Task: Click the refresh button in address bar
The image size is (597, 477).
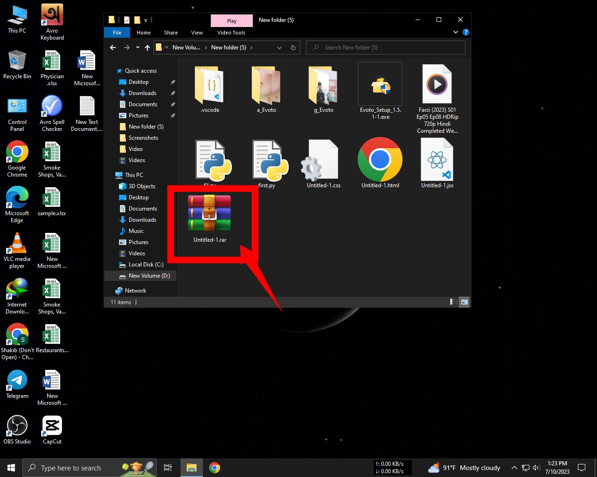Action: [293, 48]
